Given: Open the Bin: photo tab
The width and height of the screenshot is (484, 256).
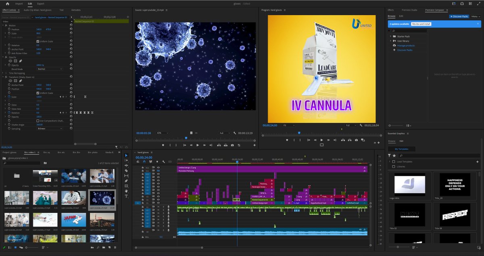Looking at the screenshot, I should [92, 152].
